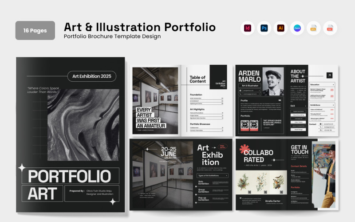Click the Table of Content heading
The image size is (355, 222).
[197, 79]
